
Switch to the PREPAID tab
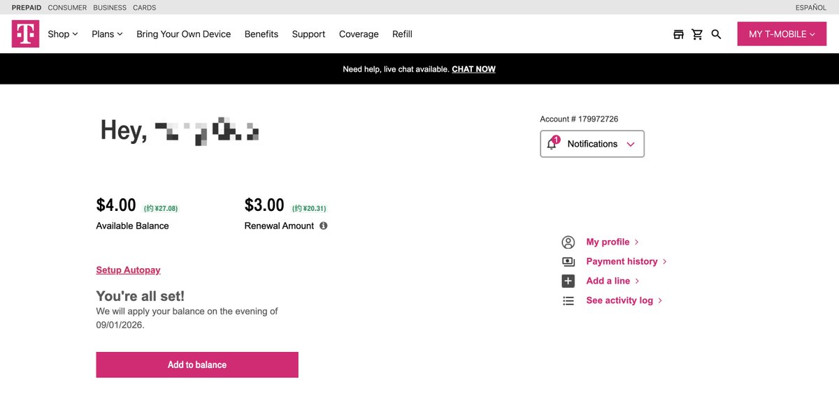[x=27, y=8]
